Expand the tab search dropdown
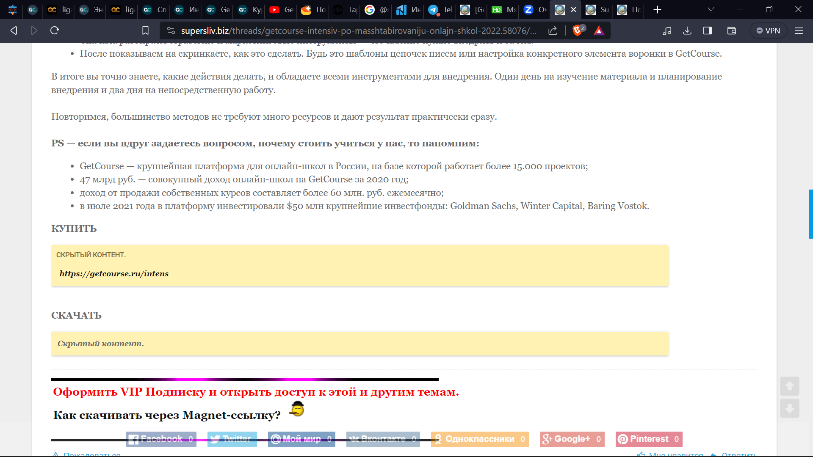This screenshot has height=457, width=813. [711, 10]
